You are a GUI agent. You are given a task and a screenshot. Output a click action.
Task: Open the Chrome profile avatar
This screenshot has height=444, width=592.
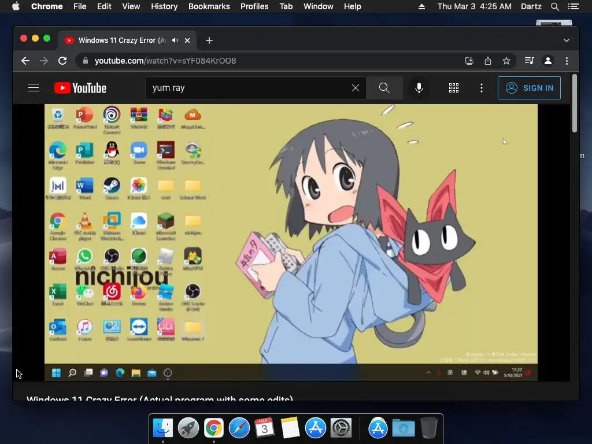548,61
